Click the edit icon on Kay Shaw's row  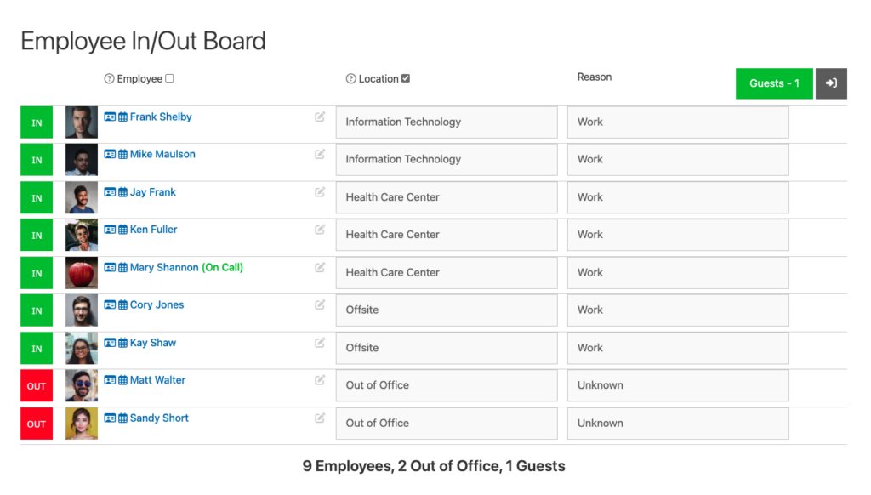tap(320, 342)
